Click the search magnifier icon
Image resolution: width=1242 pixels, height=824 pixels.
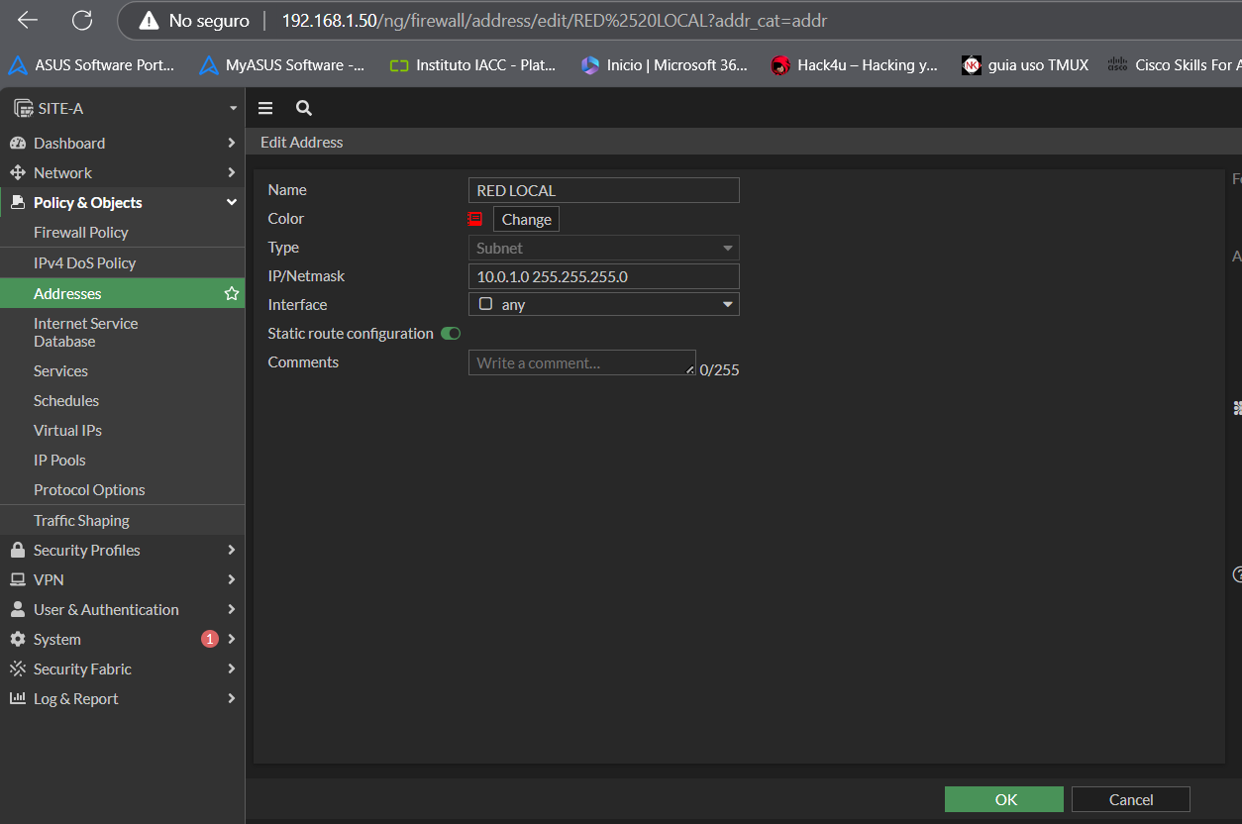pyautogui.click(x=304, y=109)
